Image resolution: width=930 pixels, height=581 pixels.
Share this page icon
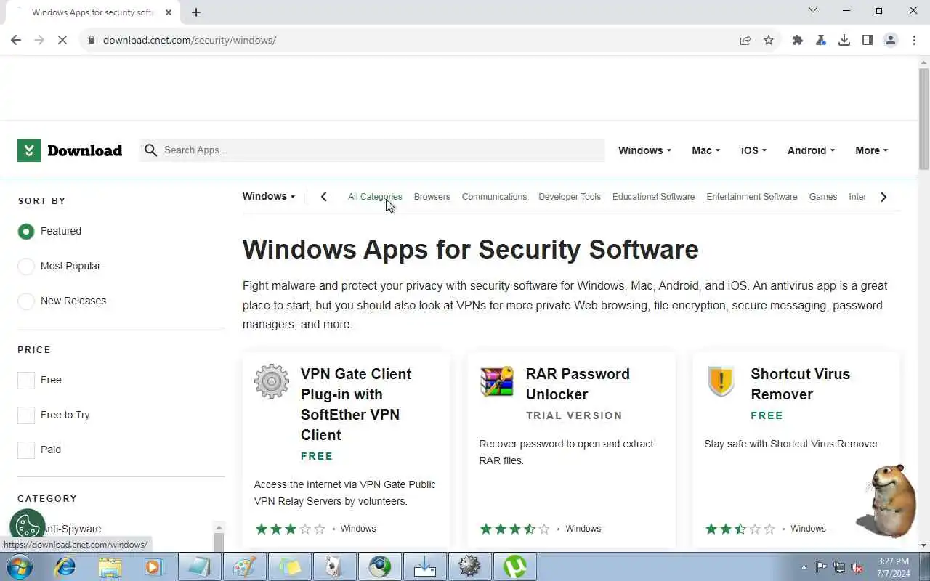pos(745,40)
